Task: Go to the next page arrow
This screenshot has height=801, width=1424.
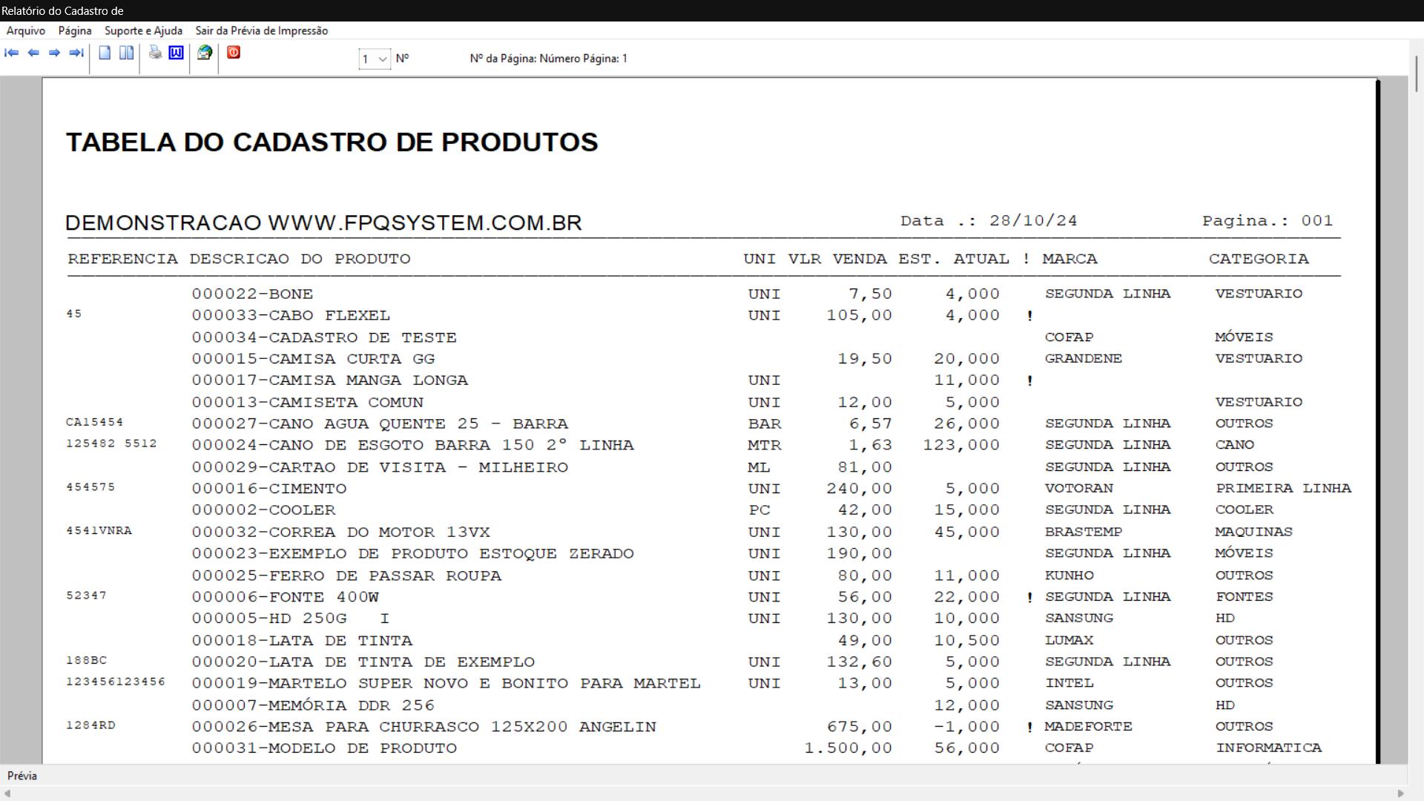Action: pos(54,53)
